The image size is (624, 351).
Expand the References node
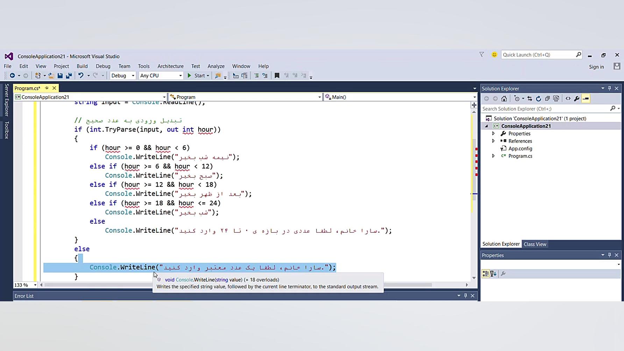pos(494,141)
